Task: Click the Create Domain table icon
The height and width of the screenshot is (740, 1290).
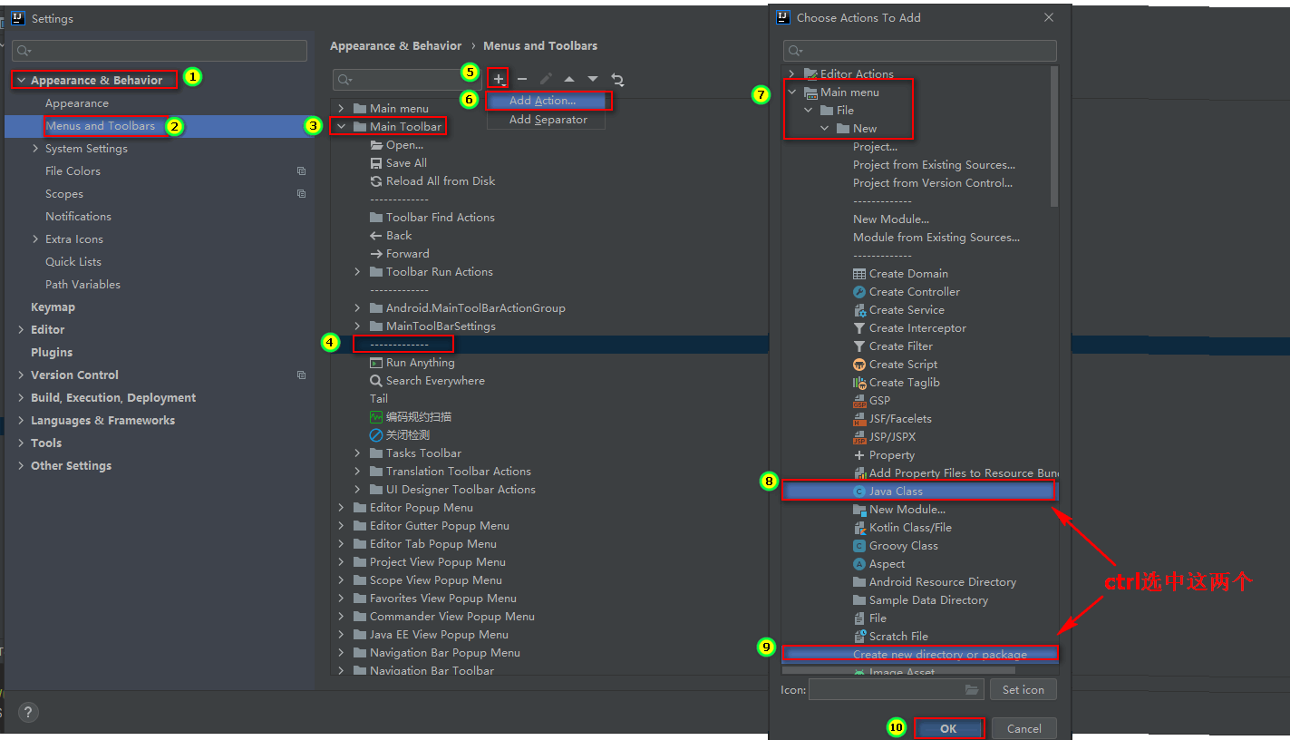Action: click(x=859, y=273)
